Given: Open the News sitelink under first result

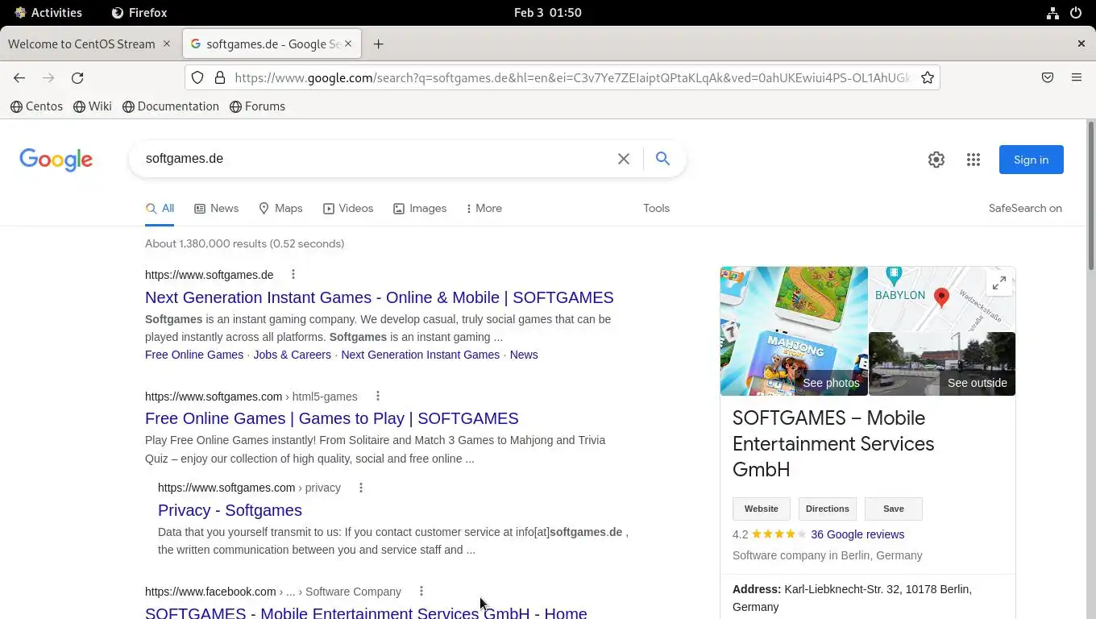Looking at the screenshot, I should (x=524, y=355).
